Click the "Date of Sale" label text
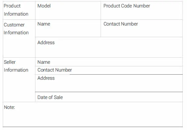The width and height of the screenshot is (187, 130). click(50, 97)
